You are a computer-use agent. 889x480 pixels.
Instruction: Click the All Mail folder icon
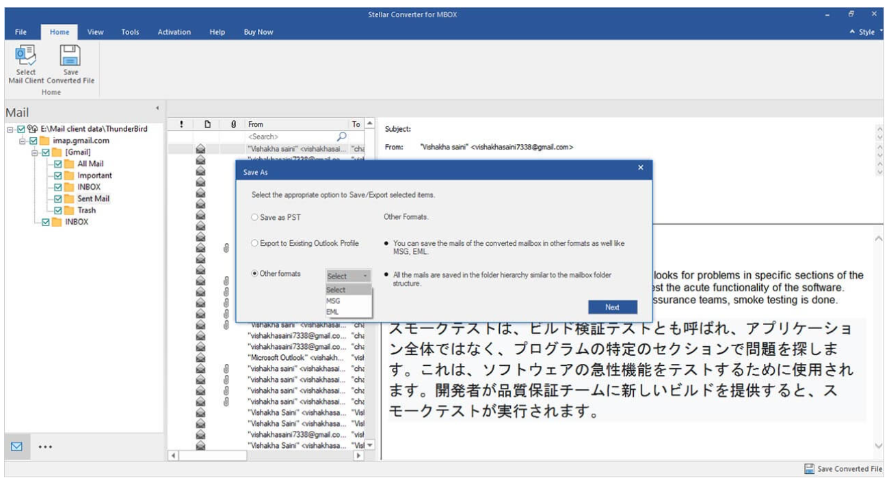coord(69,164)
